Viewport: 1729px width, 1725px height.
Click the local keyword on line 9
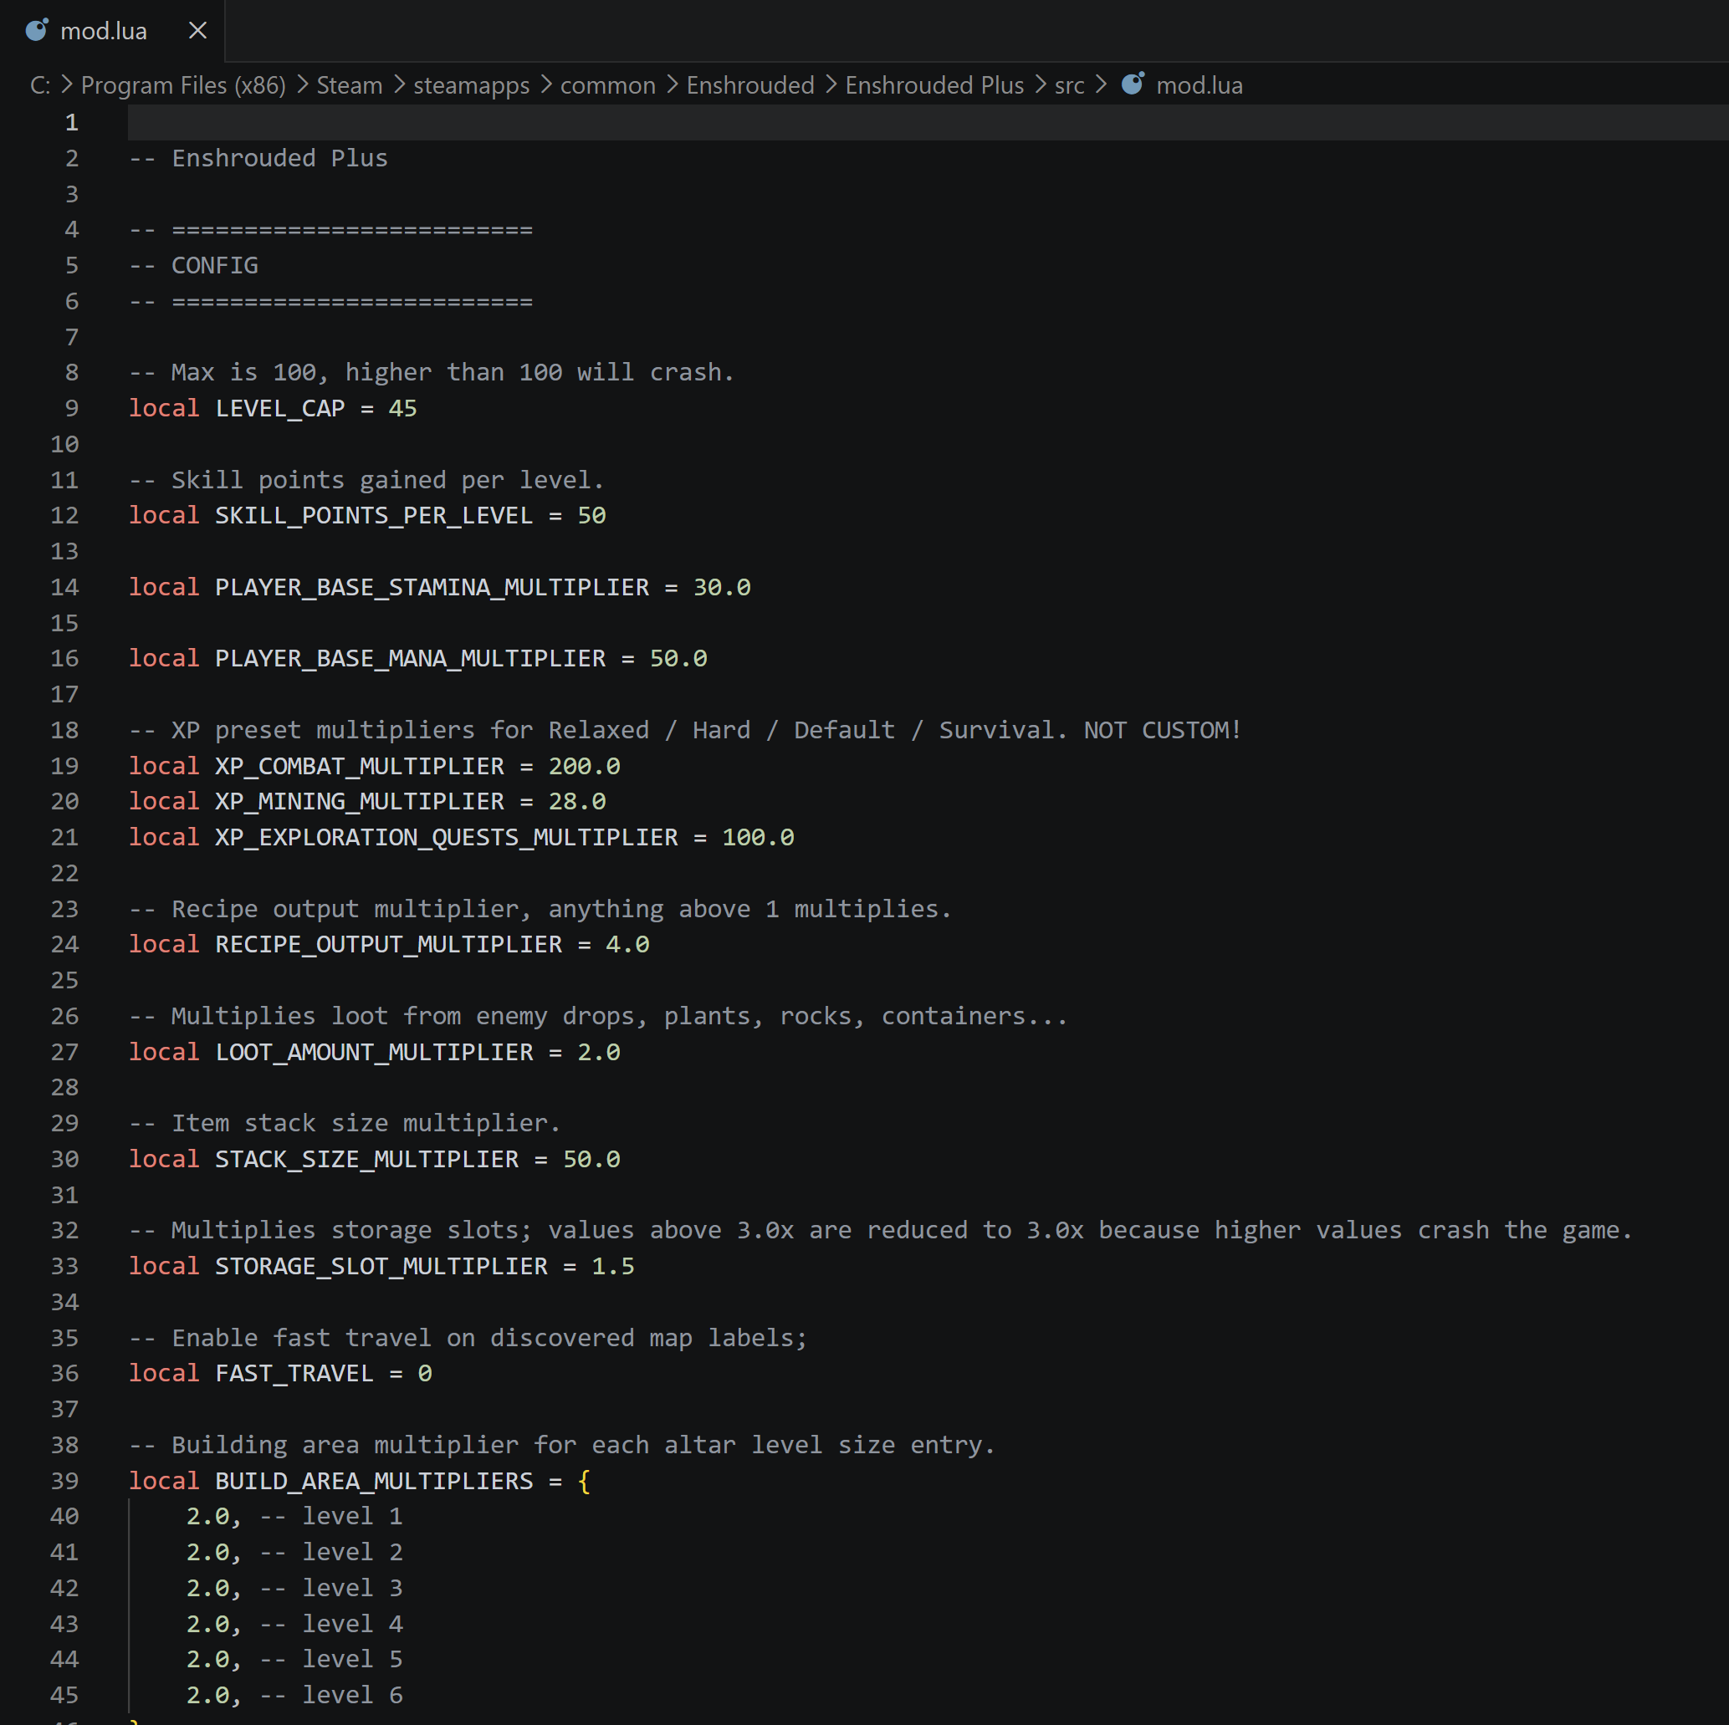(164, 408)
